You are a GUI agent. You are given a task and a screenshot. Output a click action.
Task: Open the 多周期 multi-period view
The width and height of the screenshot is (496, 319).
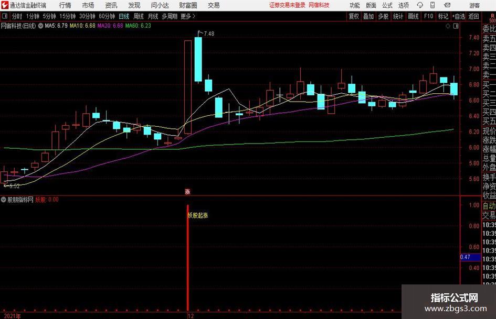tap(170, 16)
